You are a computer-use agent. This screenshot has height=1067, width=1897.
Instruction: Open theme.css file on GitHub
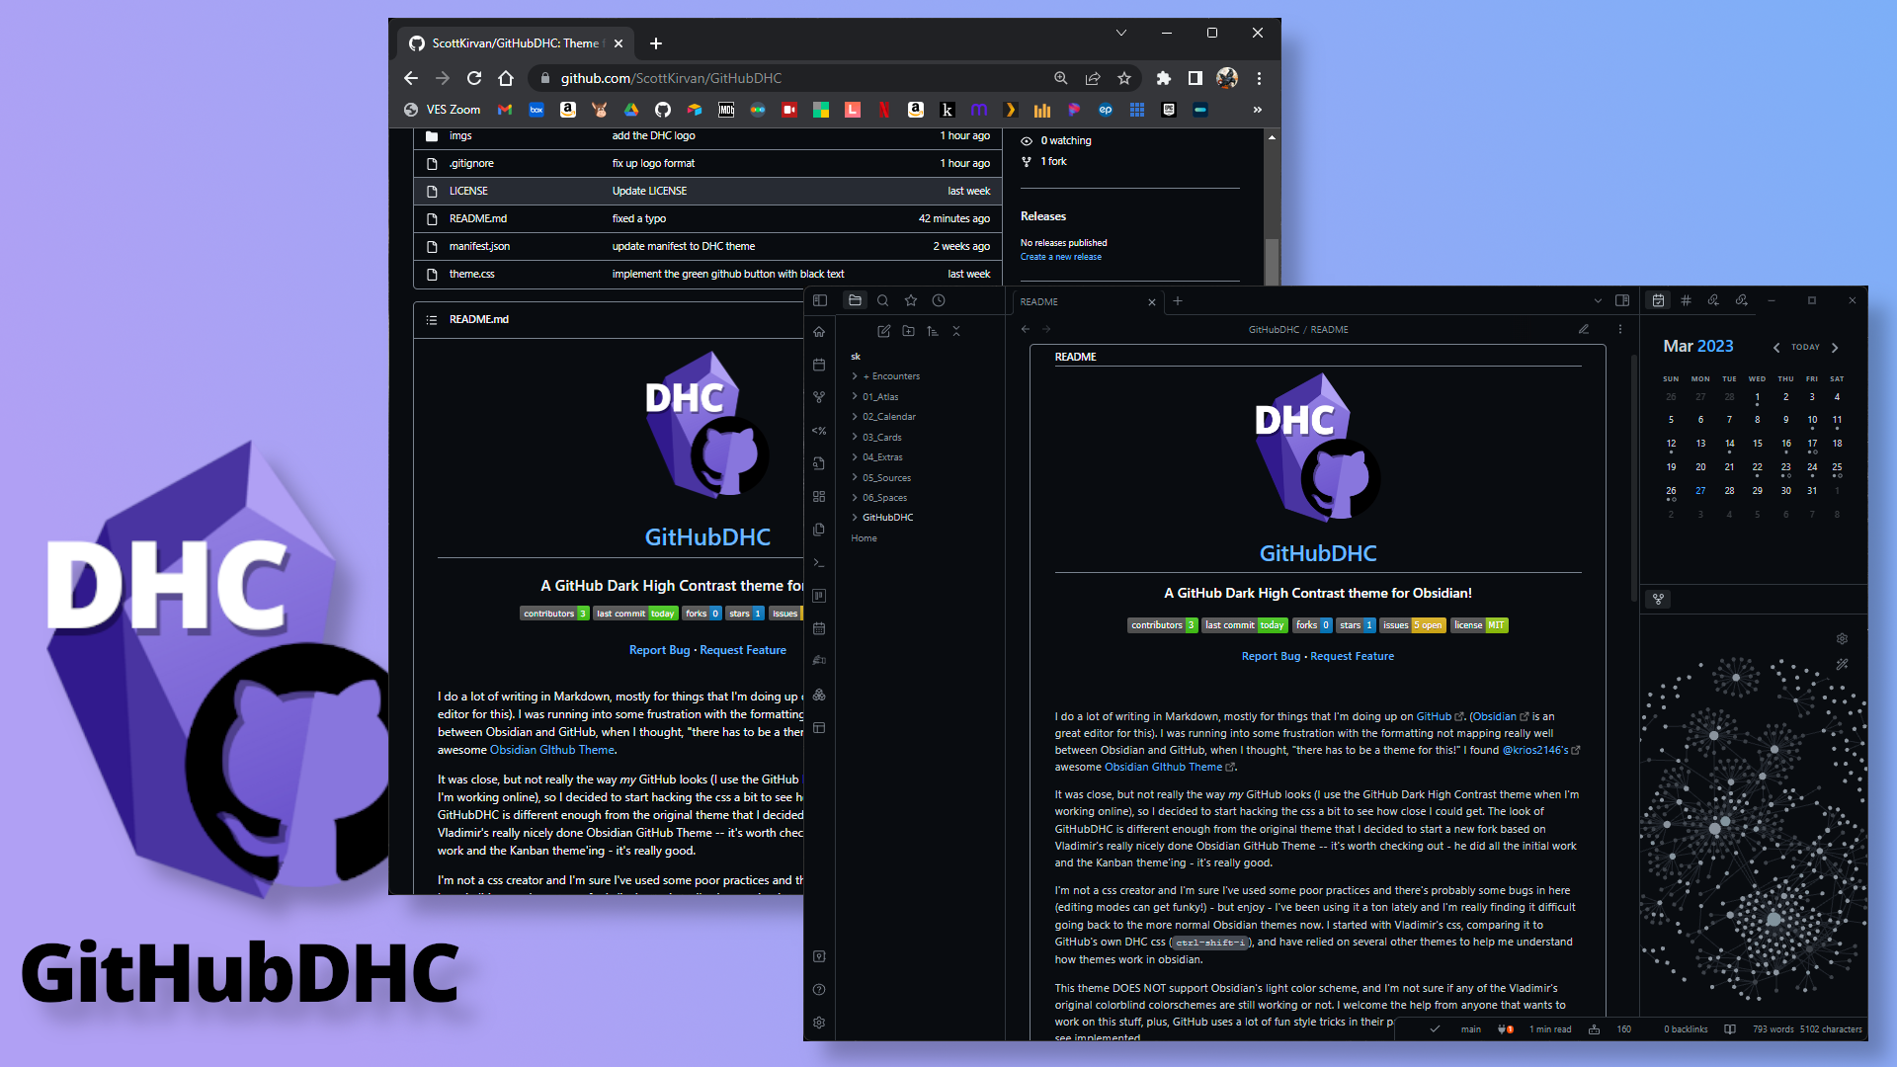[472, 274]
